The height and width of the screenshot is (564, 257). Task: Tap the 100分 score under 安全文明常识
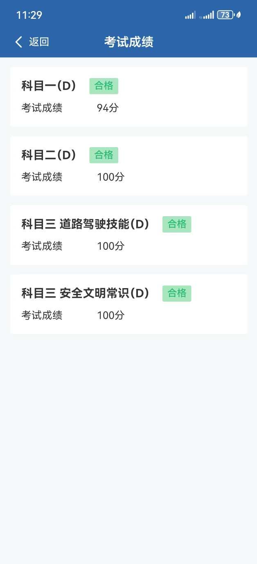click(x=110, y=315)
